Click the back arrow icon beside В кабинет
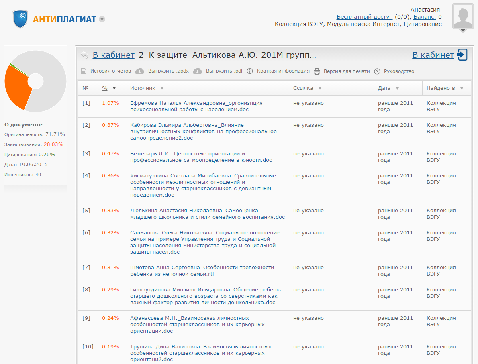Image resolution: width=478 pixels, height=364 pixels. (84, 55)
